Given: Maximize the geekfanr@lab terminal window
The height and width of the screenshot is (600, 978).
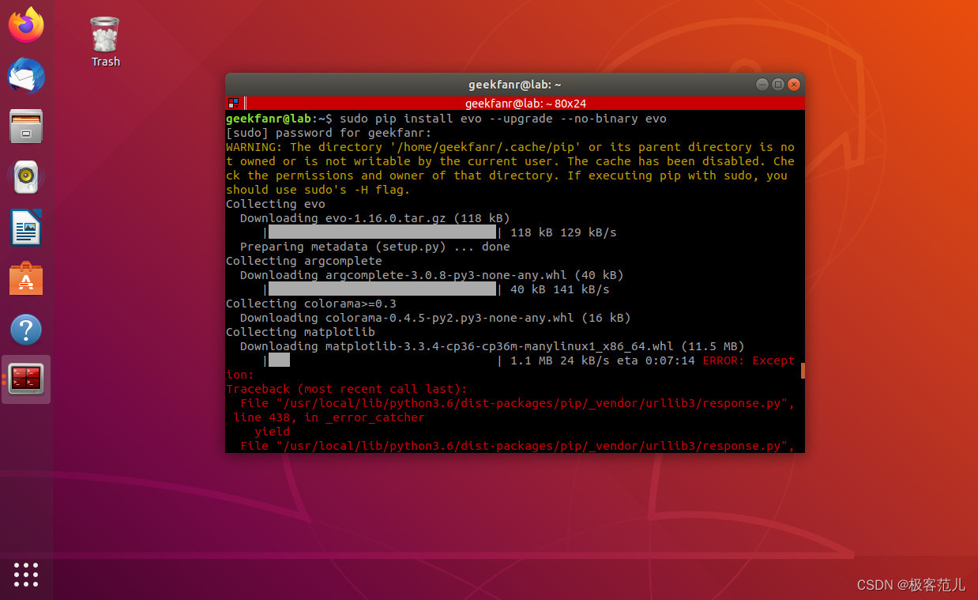Looking at the screenshot, I should tap(778, 84).
